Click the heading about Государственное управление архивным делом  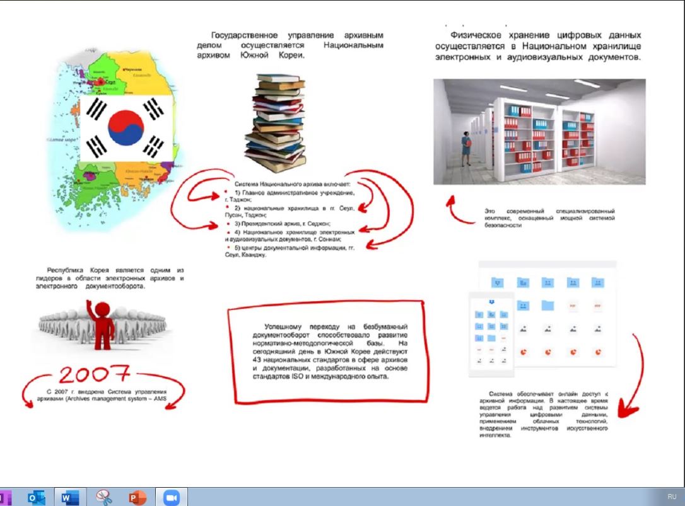click(x=290, y=45)
